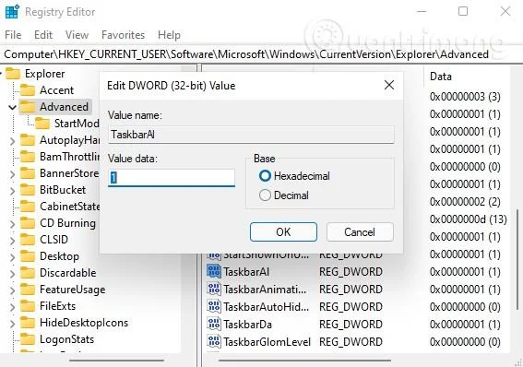Select the TaskbarAl value name

pyautogui.click(x=246, y=272)
